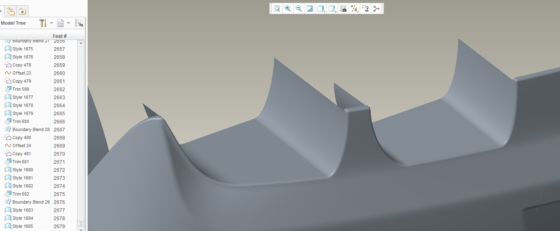Open the Display Style cube icon
This screenshot has width=560, height=231.
point(321,8)
